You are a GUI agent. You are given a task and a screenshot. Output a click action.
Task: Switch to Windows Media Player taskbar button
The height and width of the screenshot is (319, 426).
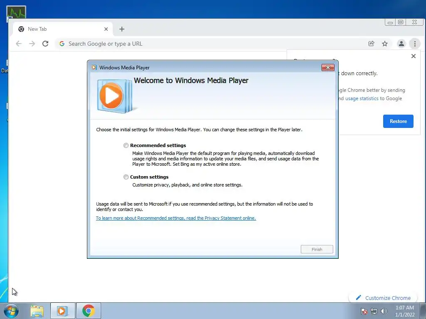pos(62,311)
